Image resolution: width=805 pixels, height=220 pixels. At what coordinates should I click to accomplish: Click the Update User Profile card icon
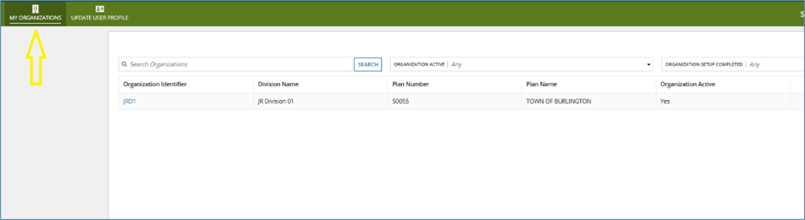pyautogui.click(x=100, y=9)
